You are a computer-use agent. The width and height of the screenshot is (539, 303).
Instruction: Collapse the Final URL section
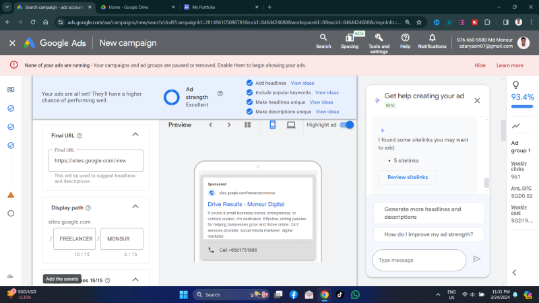[135, 135]
